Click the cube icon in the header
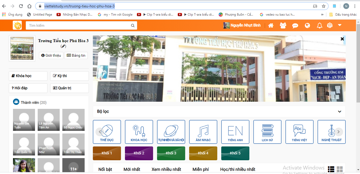Image resolution: width=360 pixels, height=174 pixels. point(330,25)
